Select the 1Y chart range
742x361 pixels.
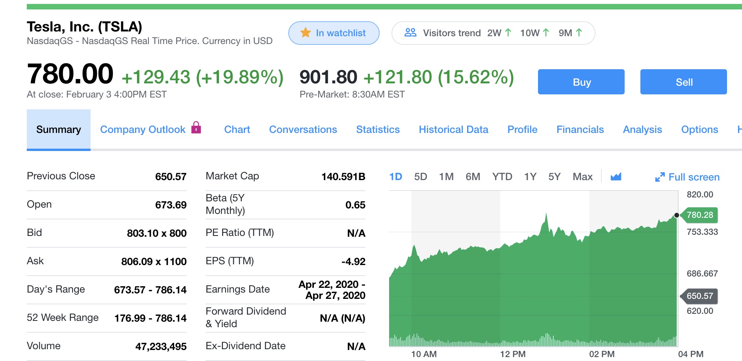pyautogui.click(x=531, y=177)
